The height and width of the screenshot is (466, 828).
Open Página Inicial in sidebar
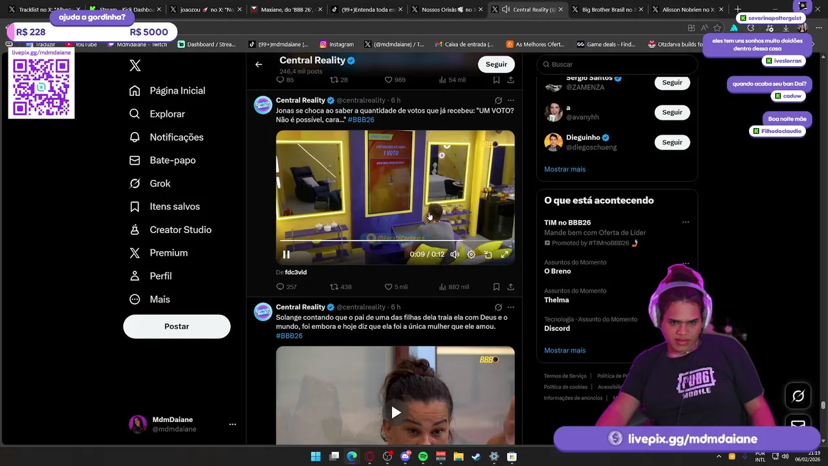[x=168, y=91]
